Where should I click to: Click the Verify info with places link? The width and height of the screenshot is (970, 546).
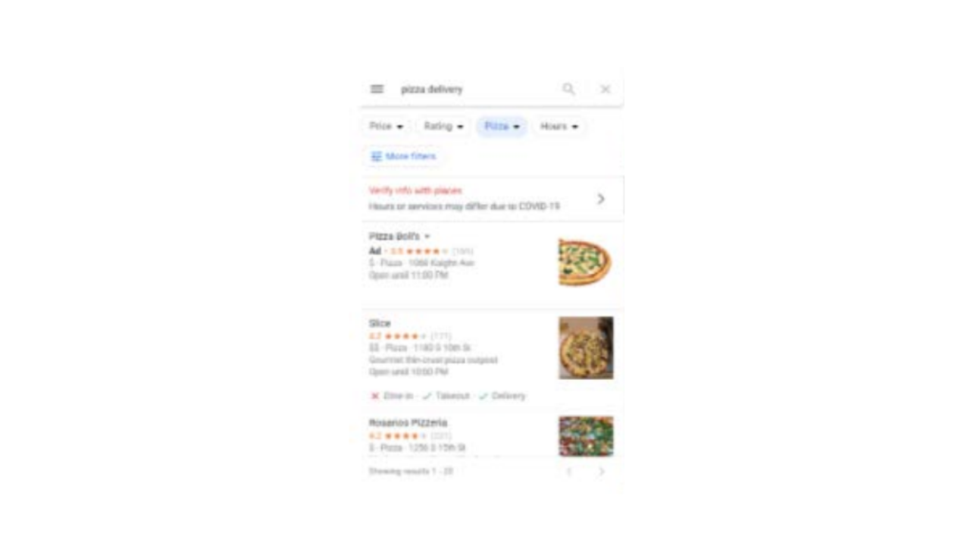[415, 190]
